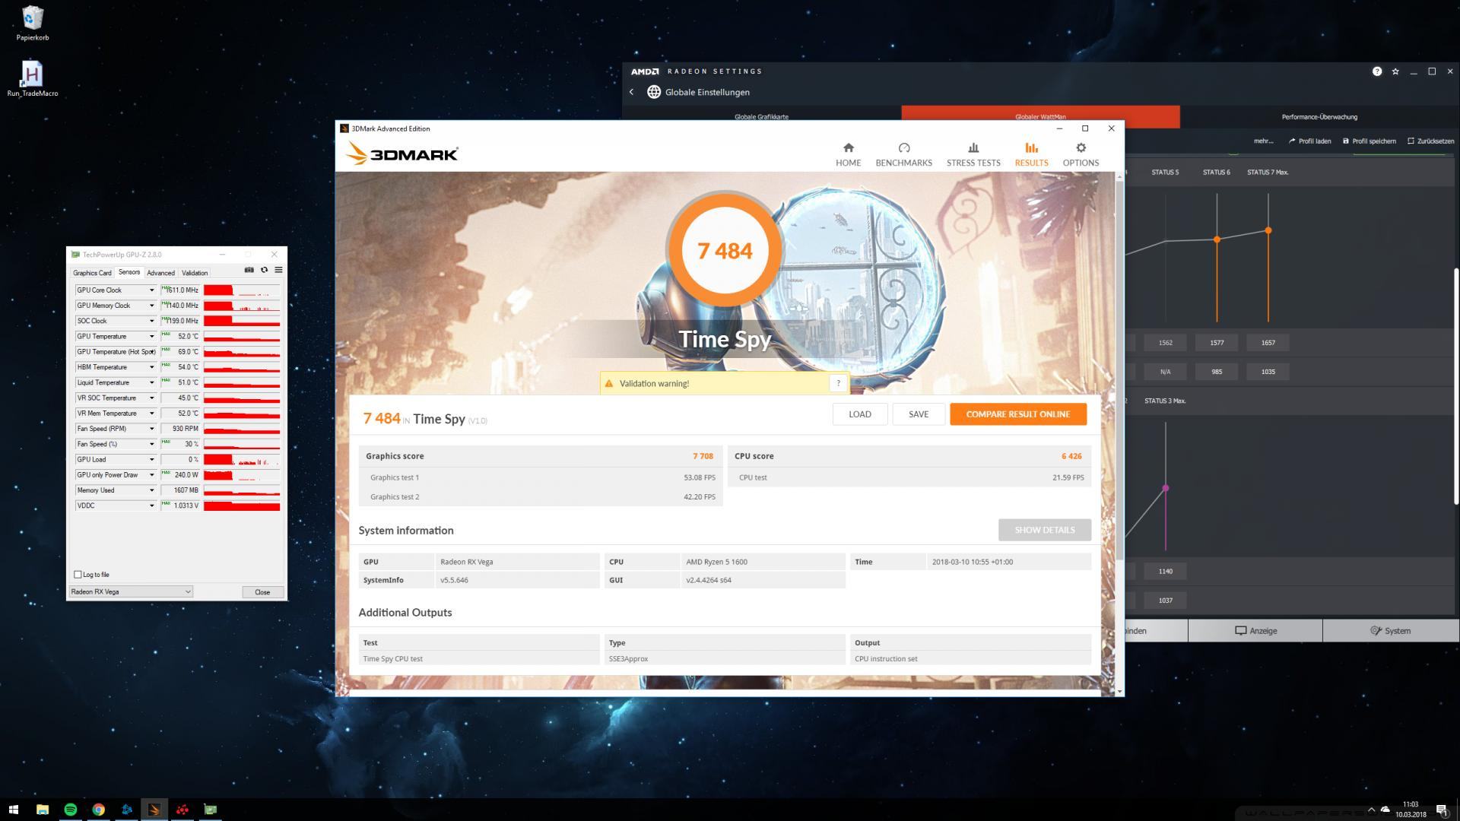This screenshot has height=821, width=1460.
Task: Click COMPARE RESULT ONLINE button
Action: (1017, 414)
